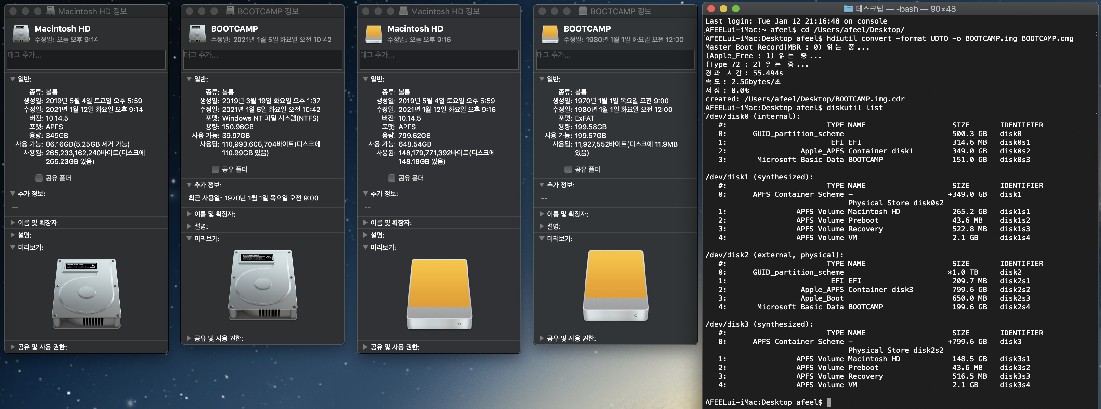Click the yellow BOOTCAMP header drive icon

coord(550,34)
